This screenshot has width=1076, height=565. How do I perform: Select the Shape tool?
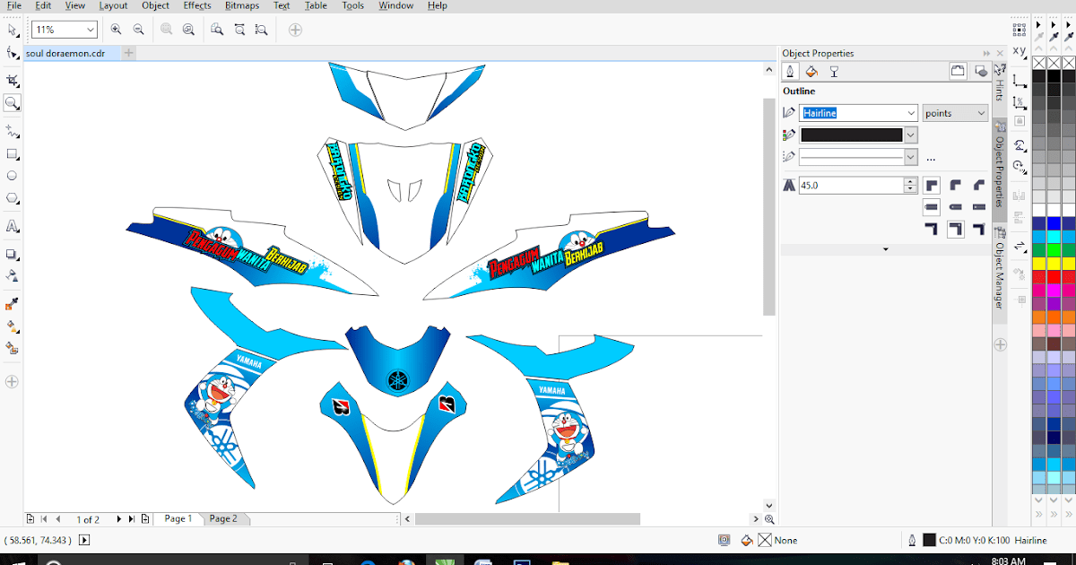click(x=12, y=54)
